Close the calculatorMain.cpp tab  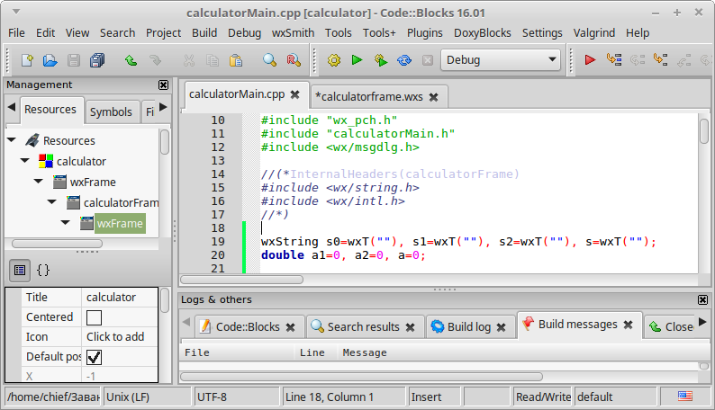click(295, 94)
